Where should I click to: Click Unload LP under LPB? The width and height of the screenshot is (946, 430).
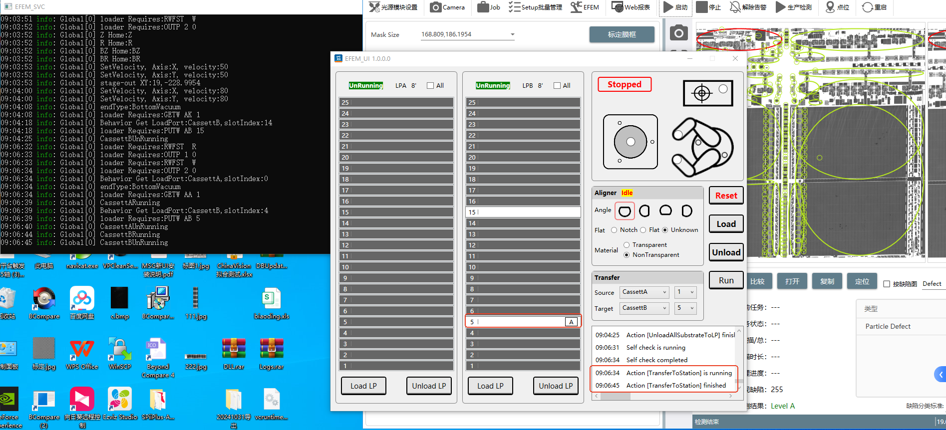tap(555, 386)
